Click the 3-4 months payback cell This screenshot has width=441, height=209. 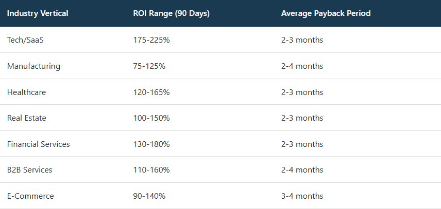(x=302, y=196)
